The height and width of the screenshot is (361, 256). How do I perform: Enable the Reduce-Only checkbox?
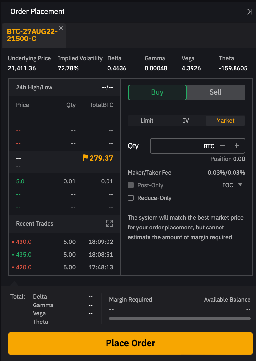[131, 198]
